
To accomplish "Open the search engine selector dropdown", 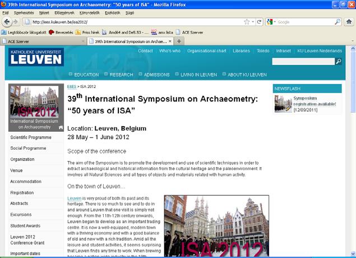I will coord(271,22).
